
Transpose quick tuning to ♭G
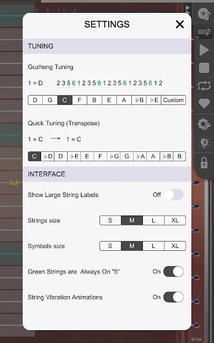pyautogui.click(x=113, y=156)
